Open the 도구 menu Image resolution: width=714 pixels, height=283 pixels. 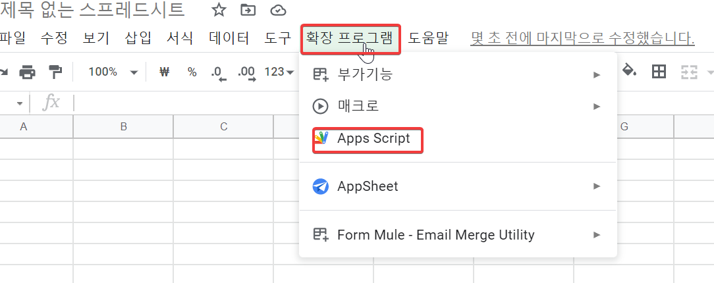278,39
